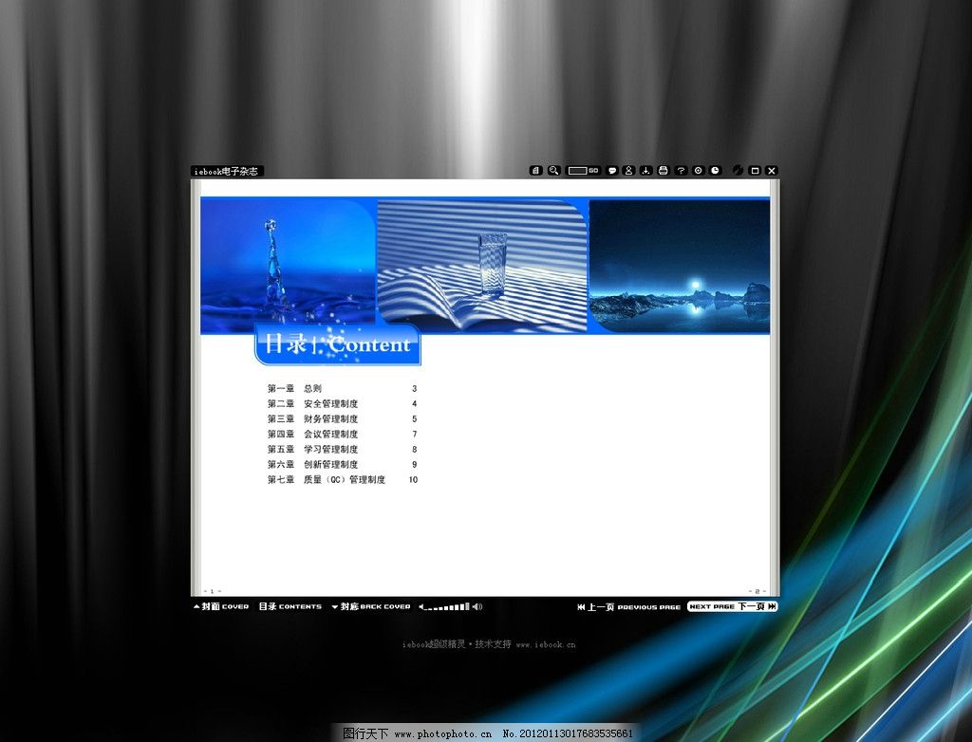
Task: Click the user profile icon
Action: click(628, 171)
